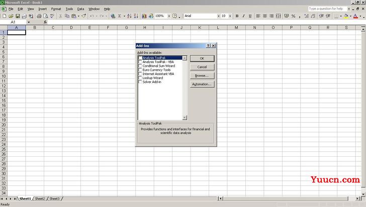Viewport: 366px width, 207px height.
Task: Align cell text to the left
Action: (x=258, y=16)
